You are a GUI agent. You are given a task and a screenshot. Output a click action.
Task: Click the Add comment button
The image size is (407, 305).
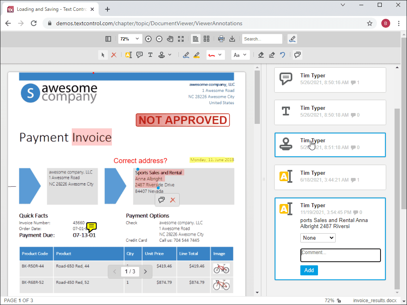point(309,270)
